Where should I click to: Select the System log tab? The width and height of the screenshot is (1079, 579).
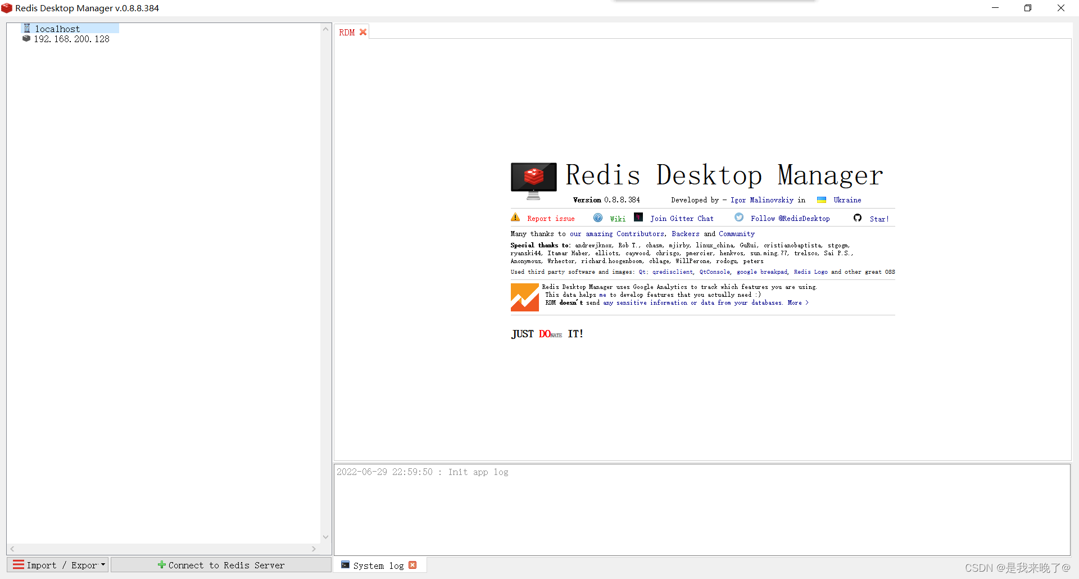tap(378, 566)
